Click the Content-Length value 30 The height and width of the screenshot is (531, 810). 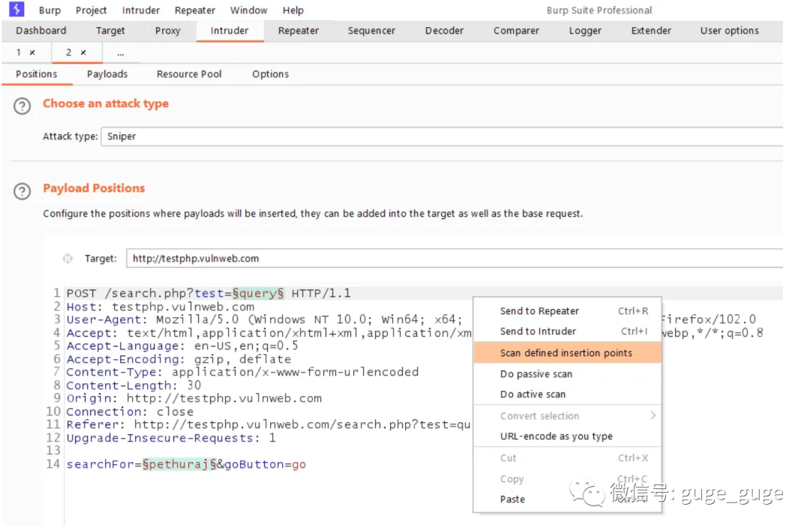(x=193, y=385)
